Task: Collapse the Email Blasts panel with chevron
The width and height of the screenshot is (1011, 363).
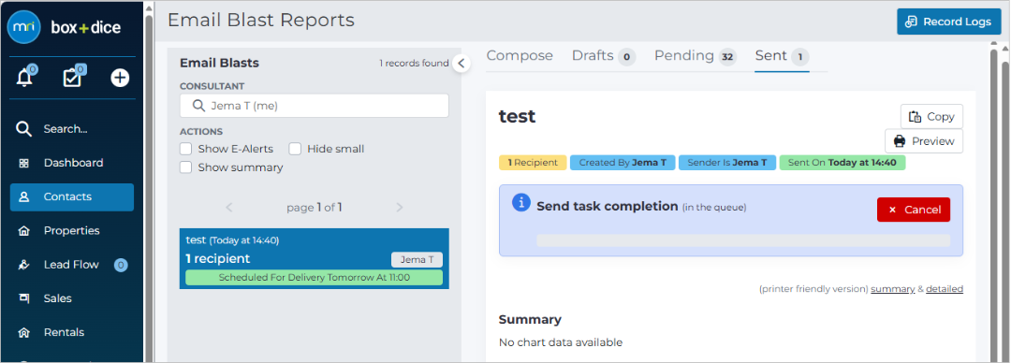Action: 461,64
